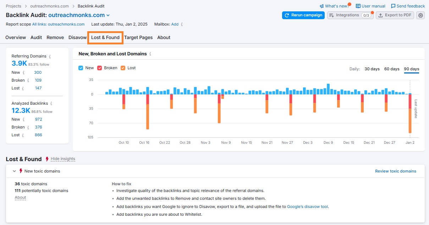The height and width of the screenshot is (225, 429).
Task: Click lightning icon in New toxic domains row
Action: (x=21, y=171)
